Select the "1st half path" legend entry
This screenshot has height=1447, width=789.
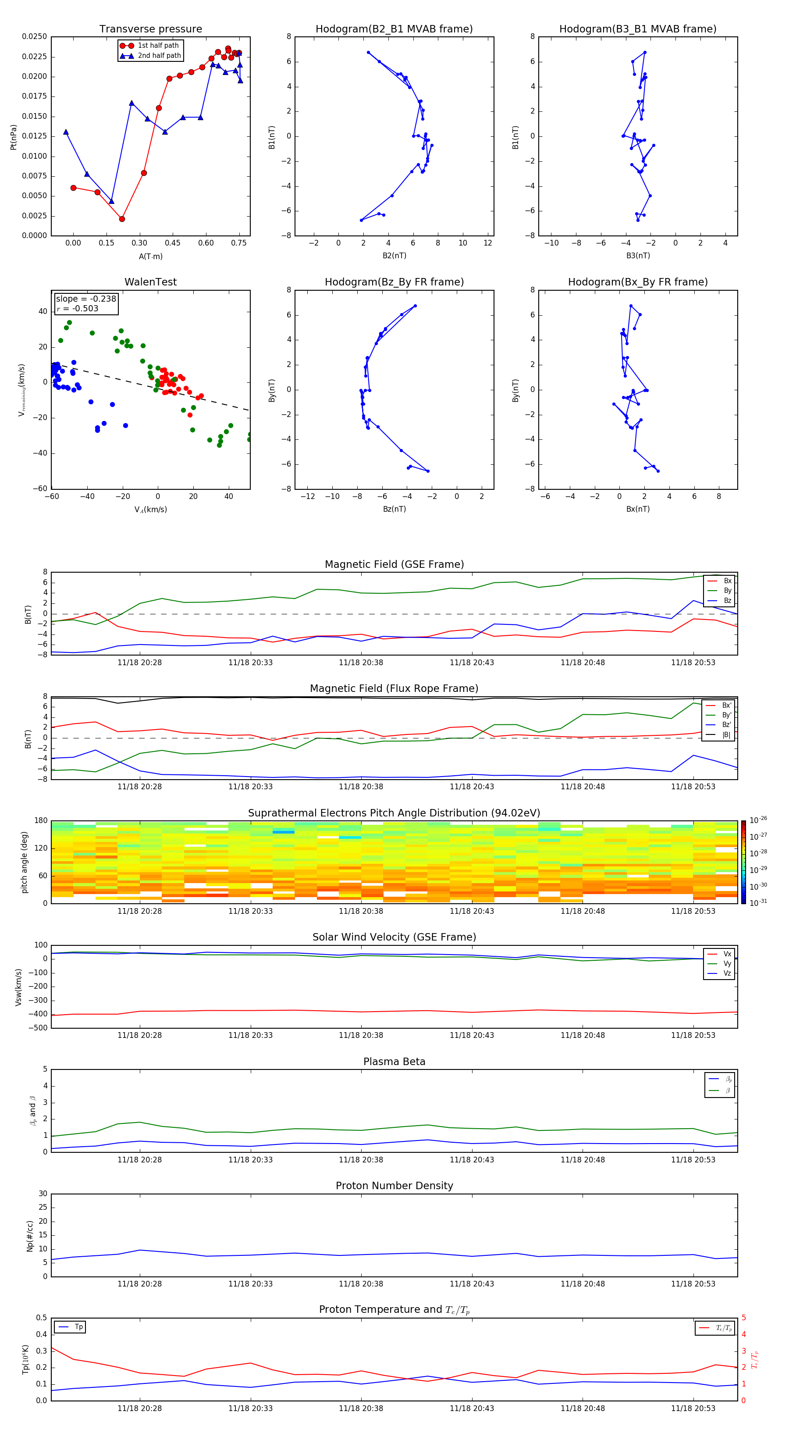(149, 46)
